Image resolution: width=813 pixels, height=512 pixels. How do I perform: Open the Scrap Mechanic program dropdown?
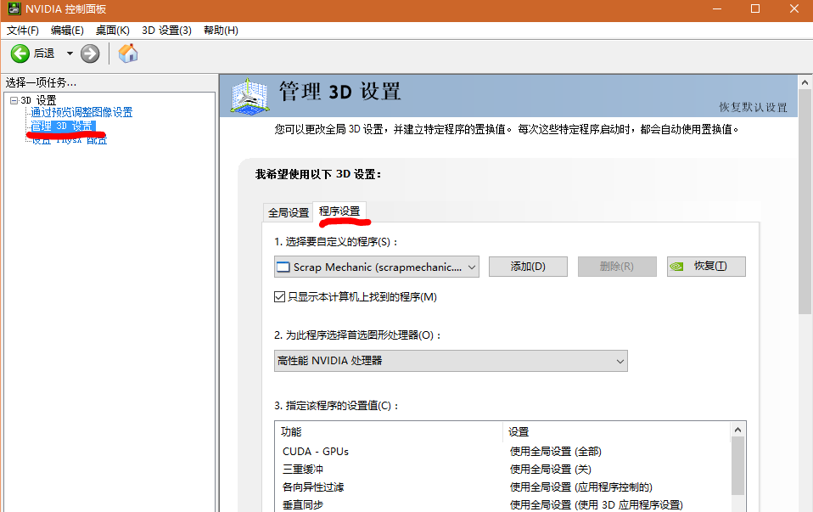(377, 267)
